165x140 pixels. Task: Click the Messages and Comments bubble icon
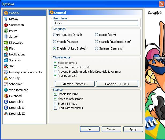coord(6,72)
